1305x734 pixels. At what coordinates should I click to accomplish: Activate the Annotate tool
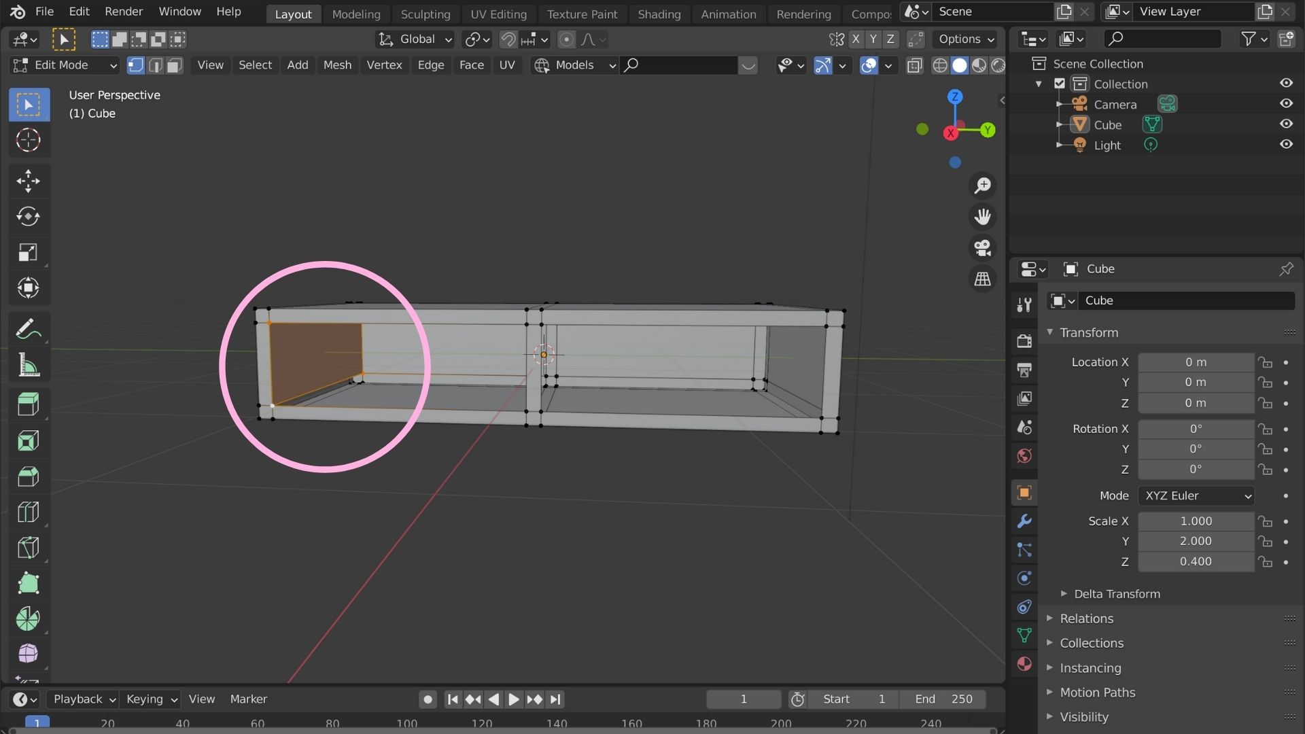pyautogui.click(x=29, y=329)
